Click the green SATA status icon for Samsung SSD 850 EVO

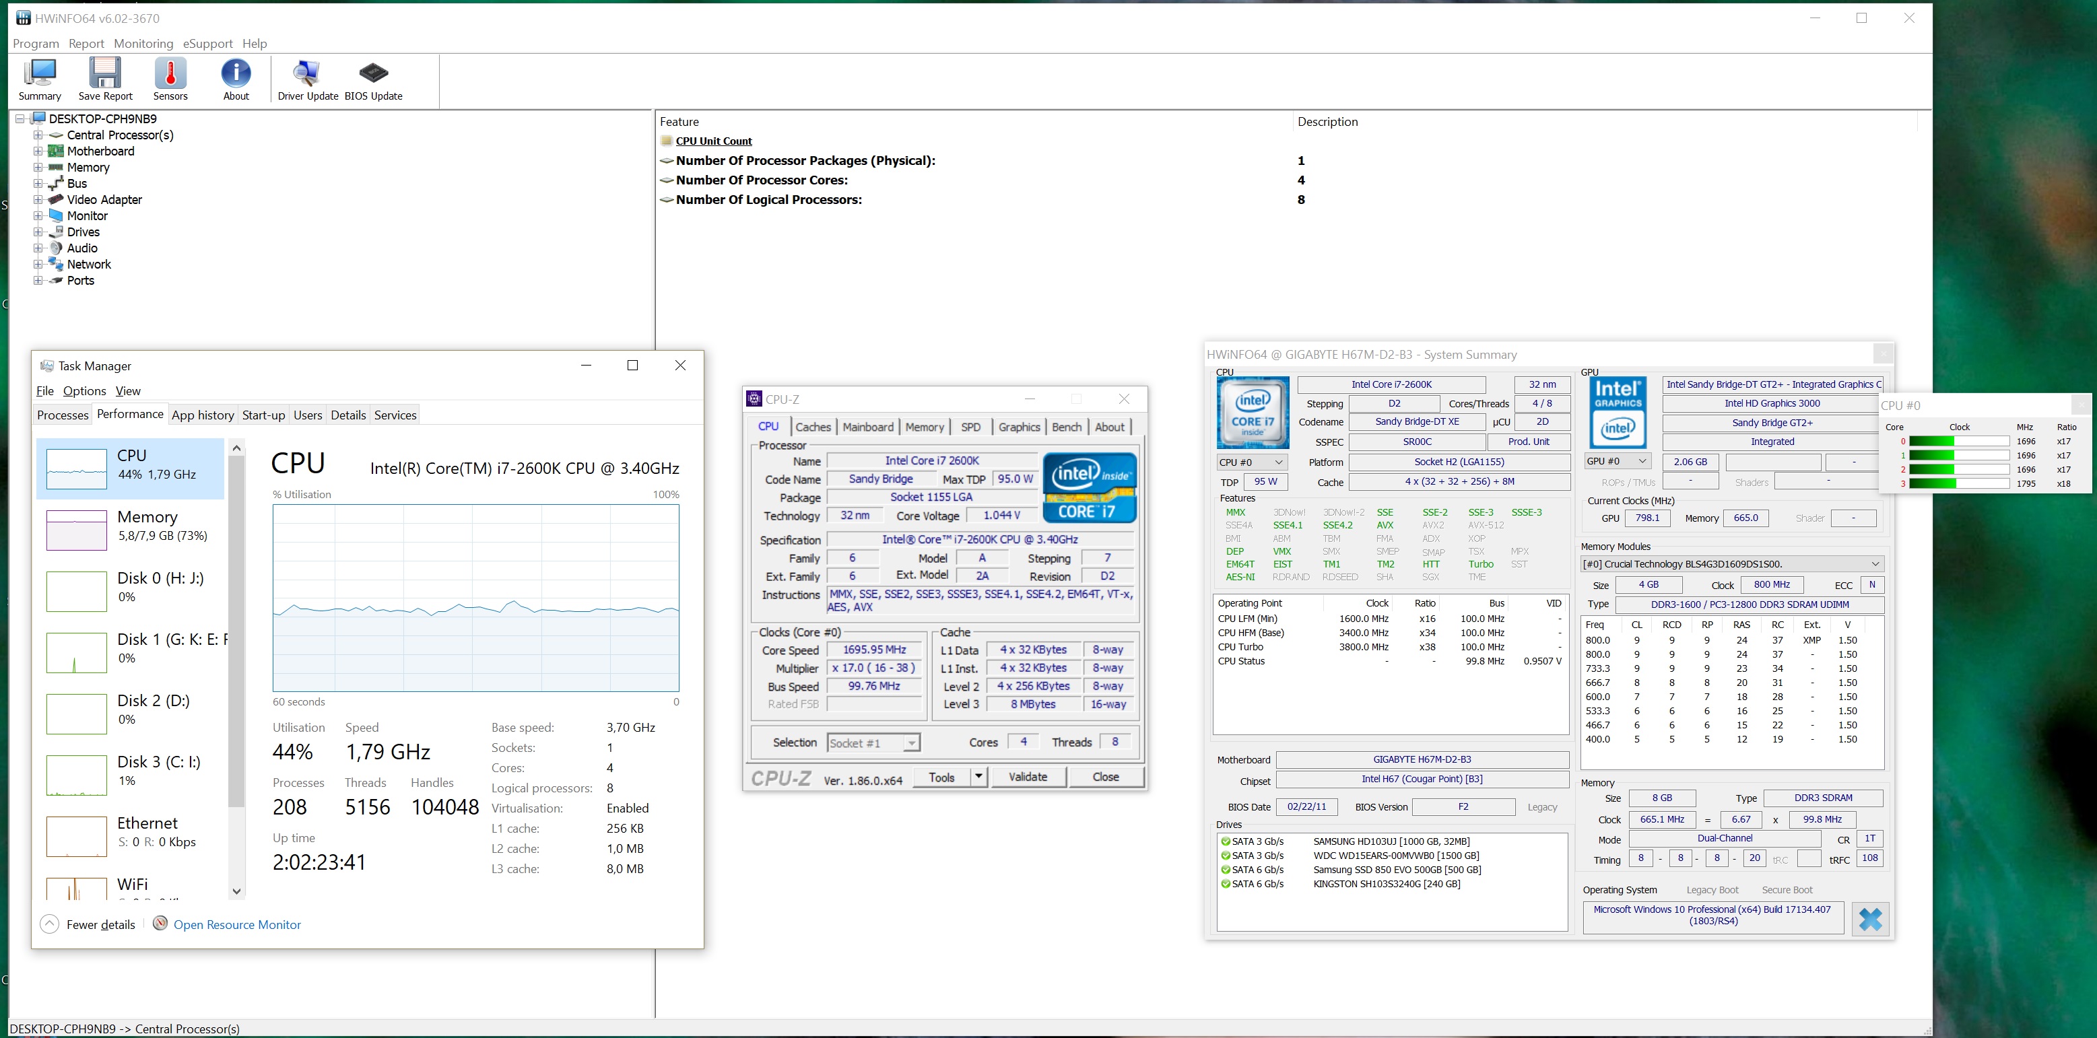[1225, 870]
